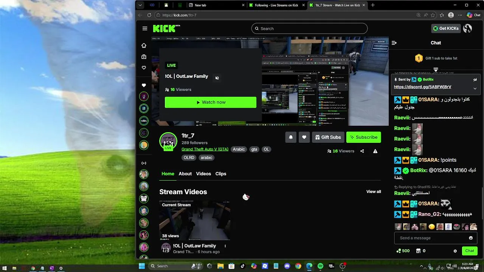Image resolution: width=484 pixels, height=272 pixels.
Task: Send message with green Chat button
Action: [x=470, y=251]
